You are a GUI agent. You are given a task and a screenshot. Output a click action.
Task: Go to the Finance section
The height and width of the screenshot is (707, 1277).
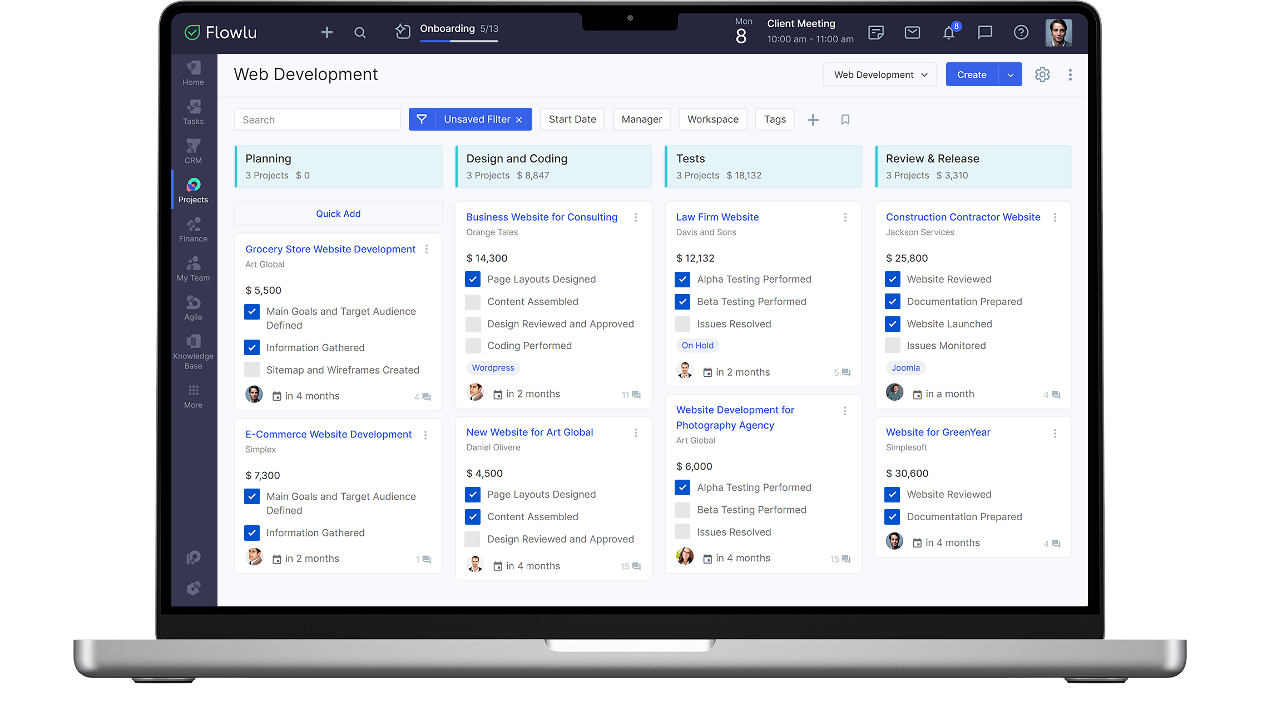pyautogui.click(x=193, y=229)
